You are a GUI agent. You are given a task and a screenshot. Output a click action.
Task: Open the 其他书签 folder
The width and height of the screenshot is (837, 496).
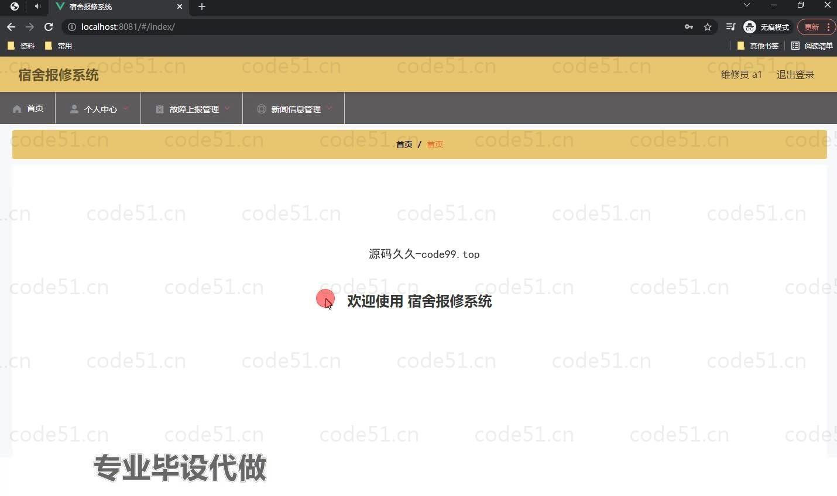click(x=758, y=46)
